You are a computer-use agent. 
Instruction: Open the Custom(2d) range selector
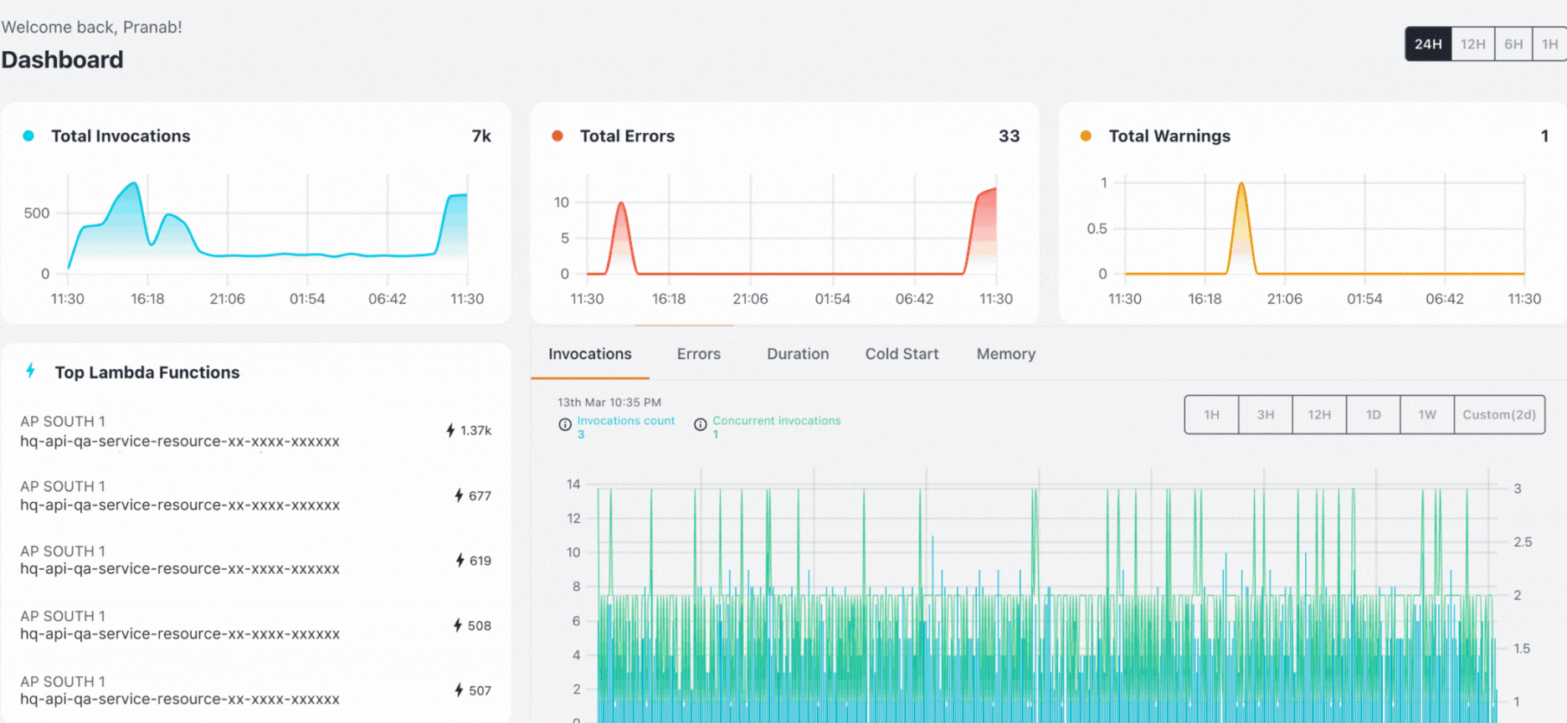1499,415
